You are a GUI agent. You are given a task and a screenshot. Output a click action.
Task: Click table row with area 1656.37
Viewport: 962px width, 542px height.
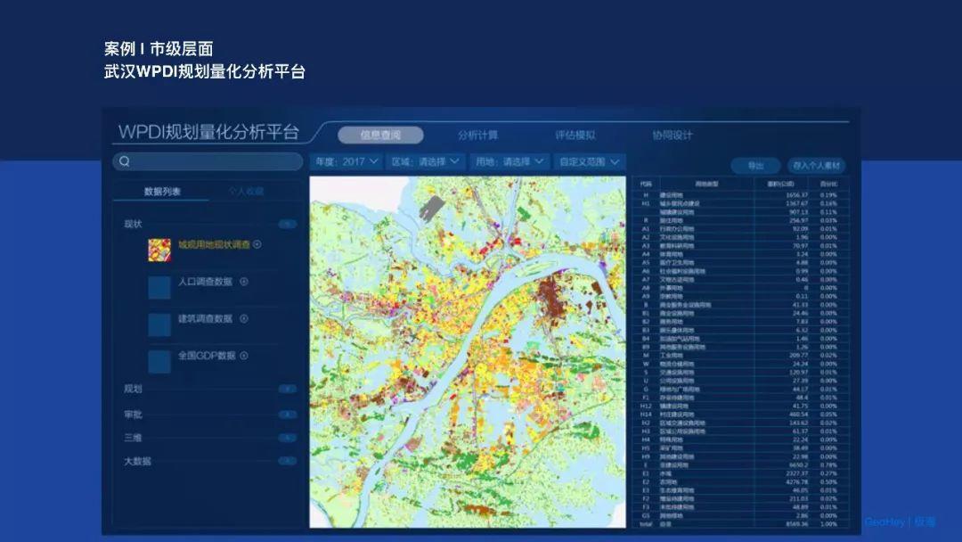tap(741, 195)
